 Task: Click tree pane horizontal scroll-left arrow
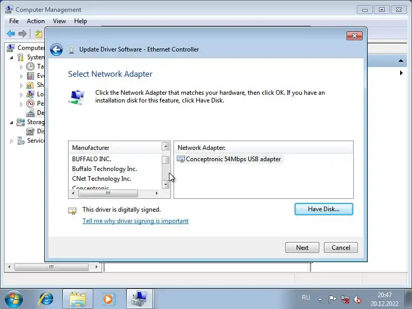[x=9, y=267]
